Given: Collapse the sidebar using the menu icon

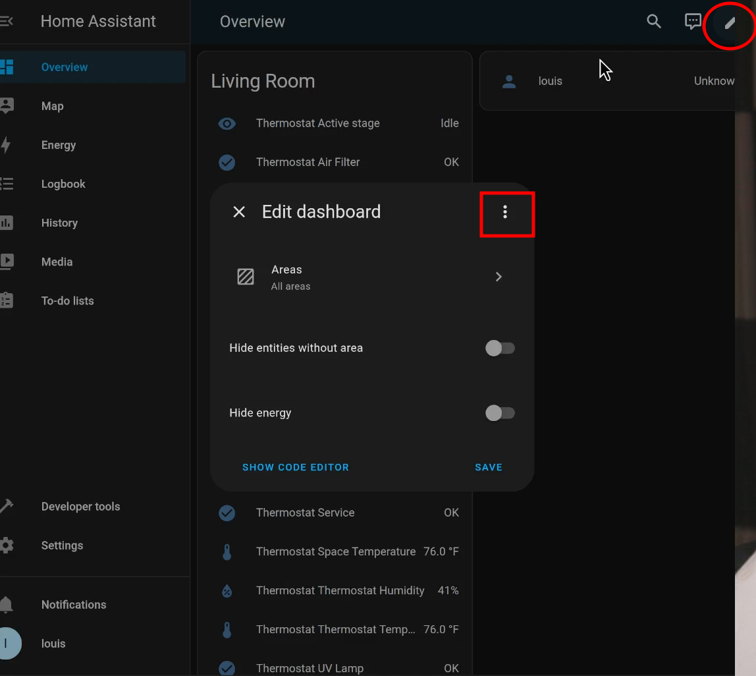Looking at the screenshot, I should (x=7, y=21).
